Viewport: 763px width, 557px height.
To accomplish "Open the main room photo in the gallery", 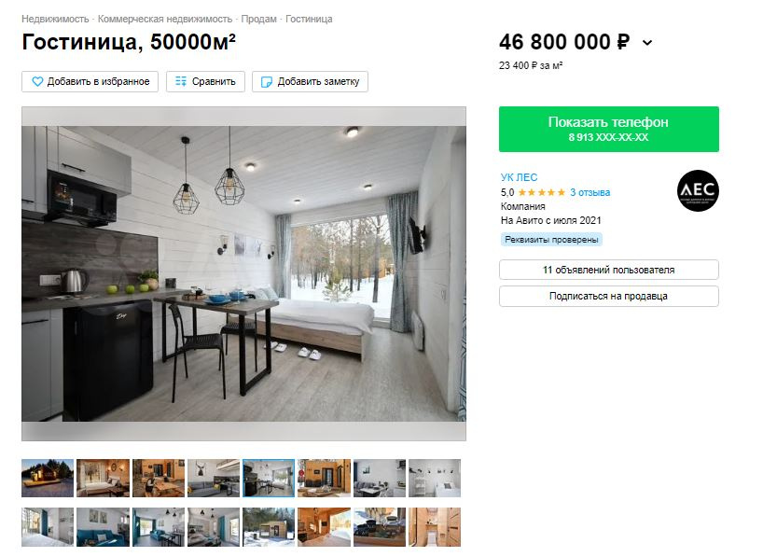I will [243, 273].
